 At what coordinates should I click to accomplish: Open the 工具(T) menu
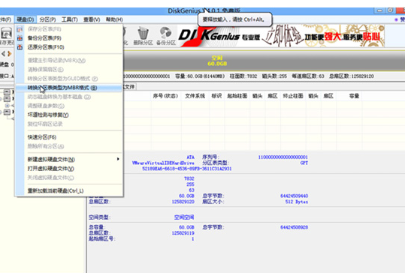69,19
